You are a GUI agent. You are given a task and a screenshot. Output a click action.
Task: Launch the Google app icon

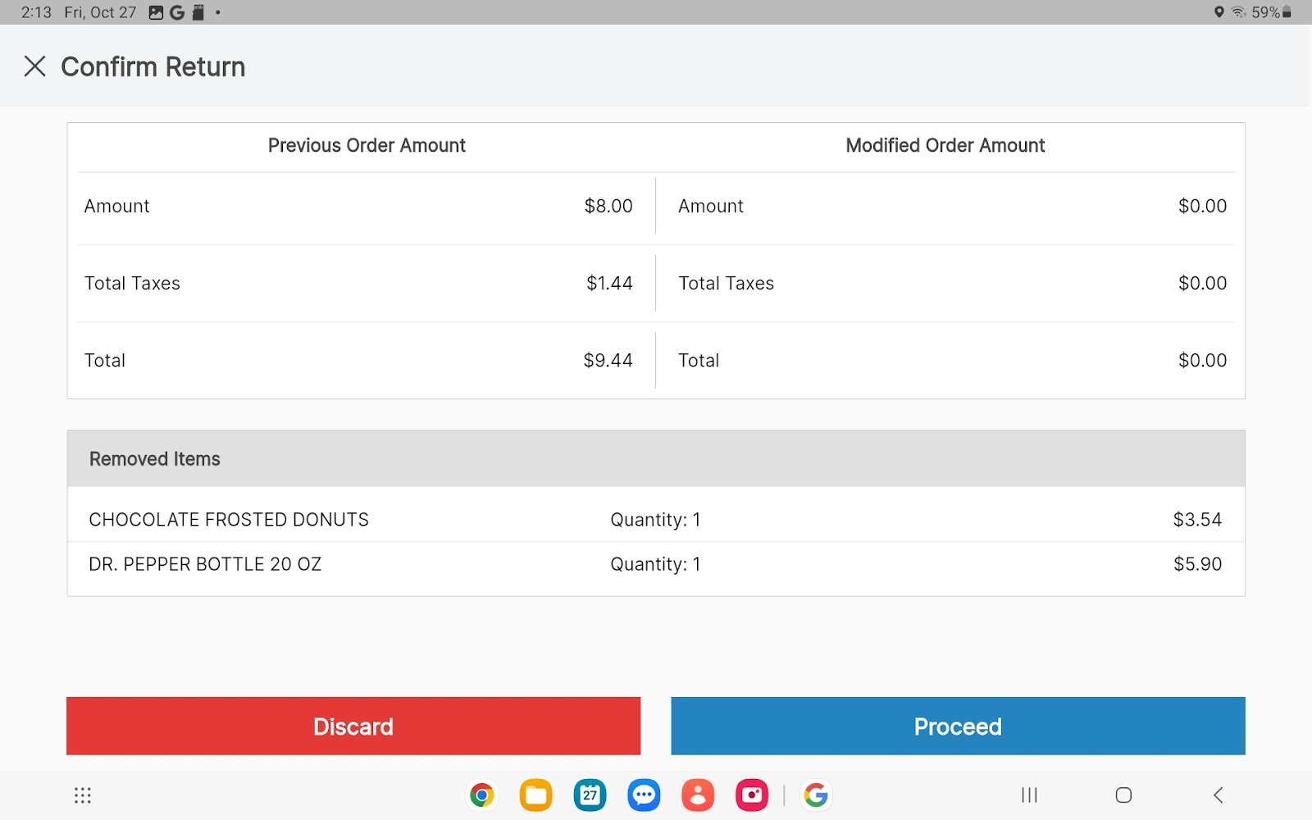click(x=815, y=795)
